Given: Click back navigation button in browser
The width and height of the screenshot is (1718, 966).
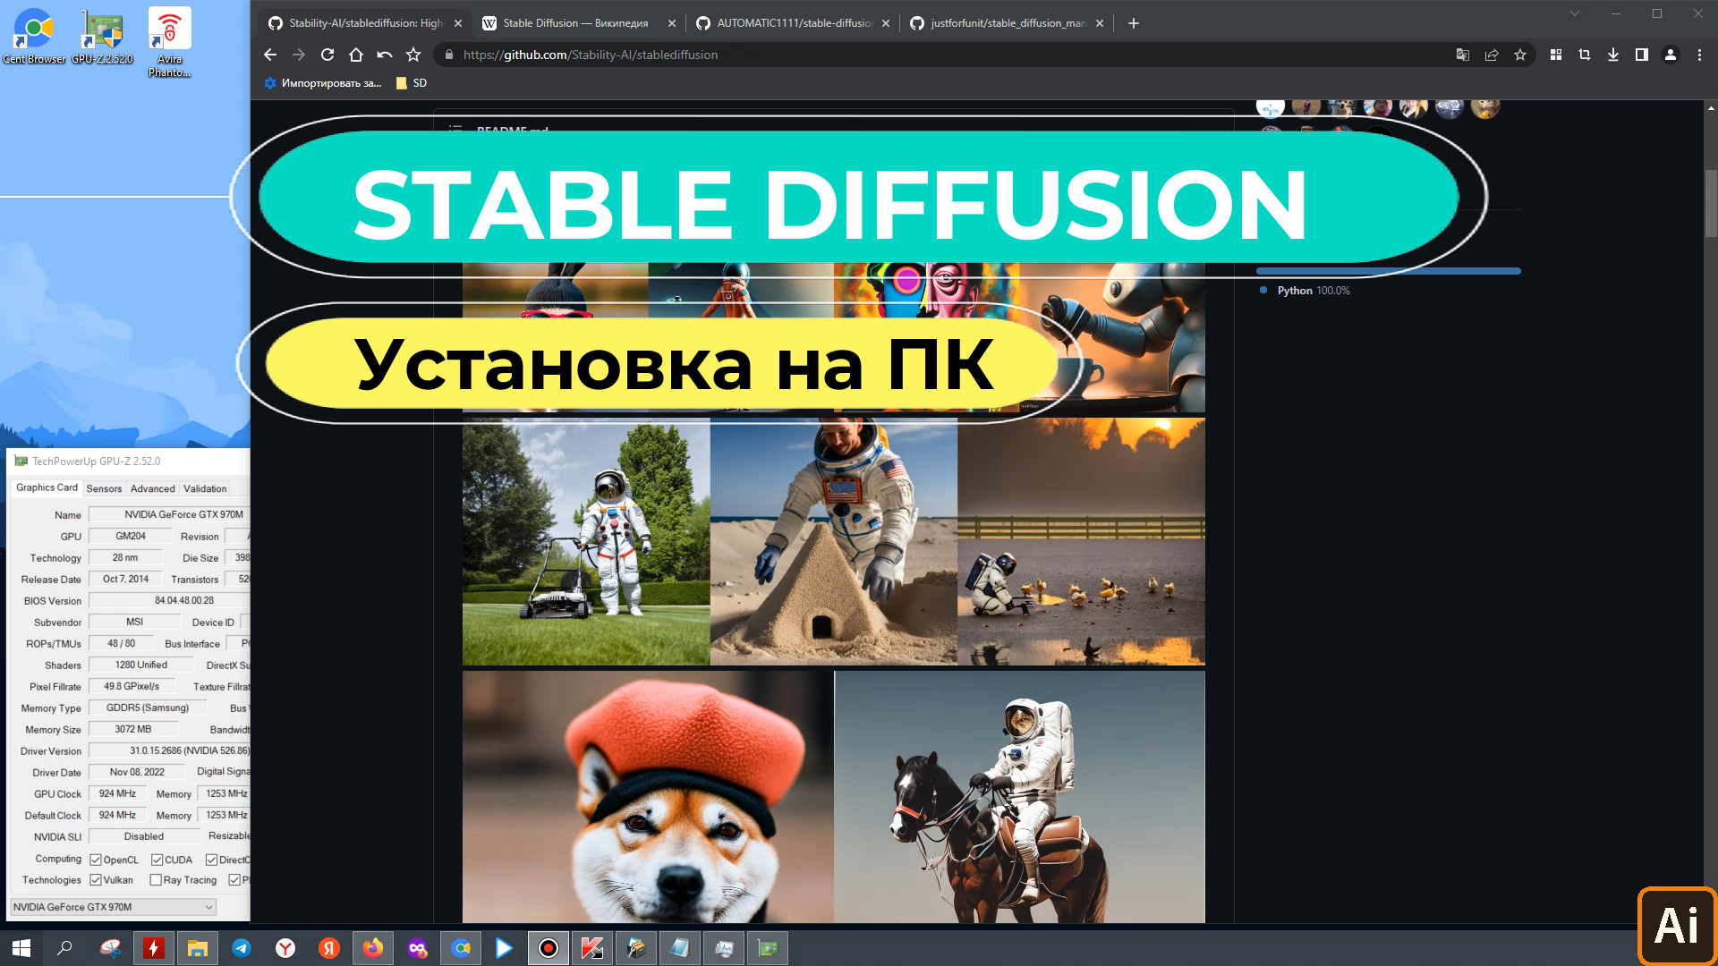Looking at the screenshot, I should [270, 55].
